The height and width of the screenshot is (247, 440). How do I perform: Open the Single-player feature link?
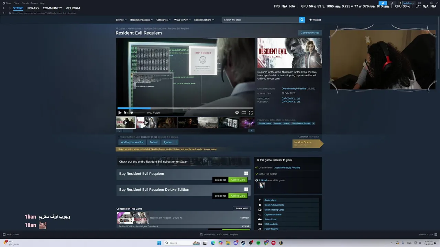tap(270, 200)
